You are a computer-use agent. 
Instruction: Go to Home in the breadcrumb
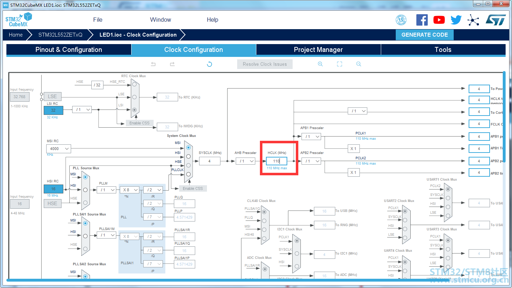point(16,35)
